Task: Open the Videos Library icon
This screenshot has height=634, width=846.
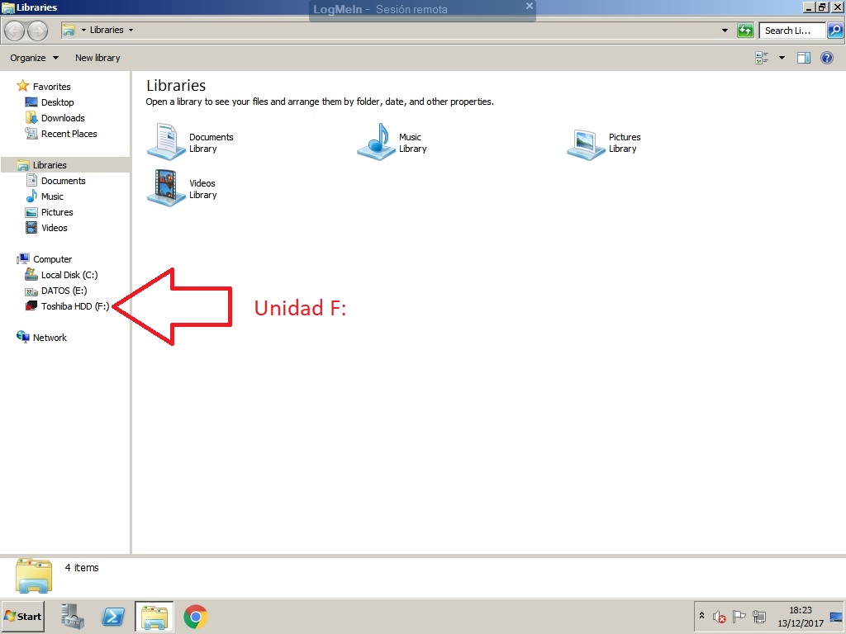Action: click(x=166, y=187)
